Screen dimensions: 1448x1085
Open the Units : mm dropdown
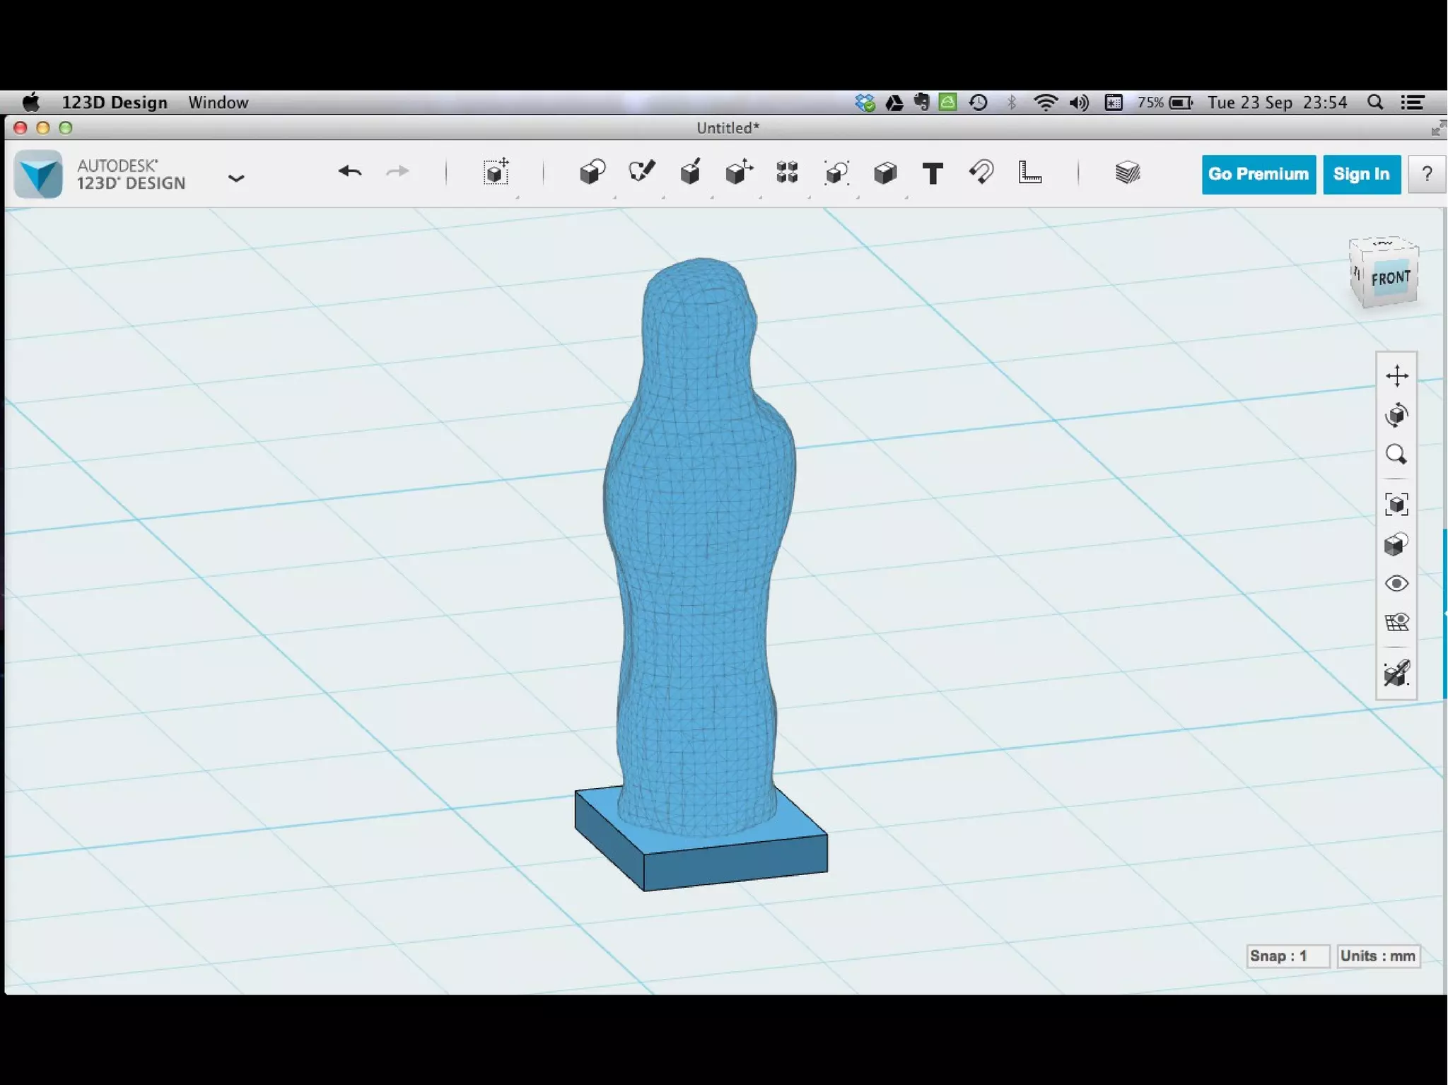(x=1378, y=956)
